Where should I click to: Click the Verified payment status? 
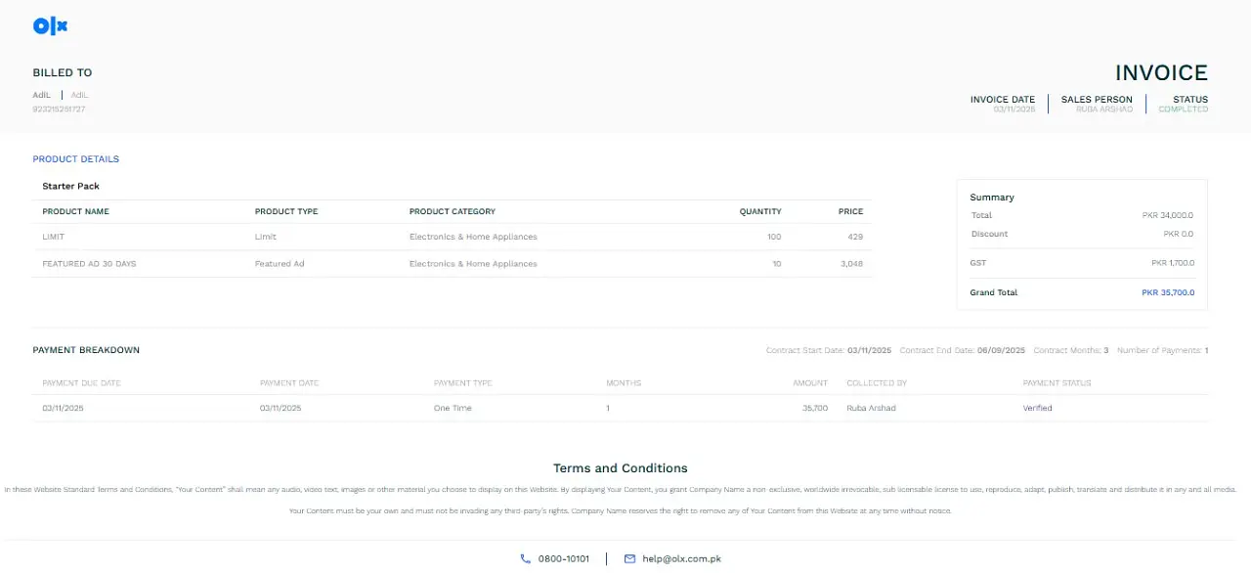(1037, 408)
